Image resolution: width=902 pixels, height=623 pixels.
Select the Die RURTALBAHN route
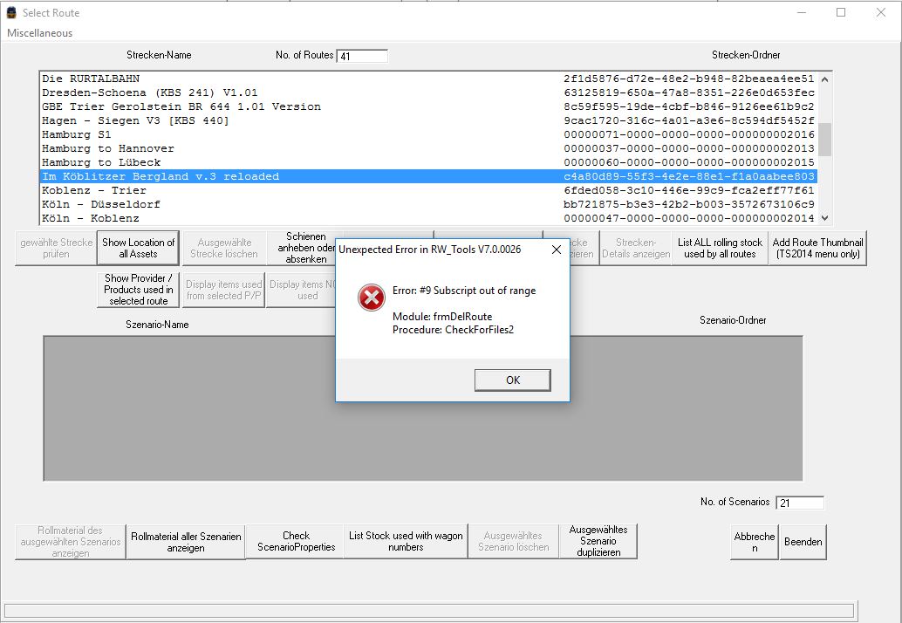tap(428, 79)
